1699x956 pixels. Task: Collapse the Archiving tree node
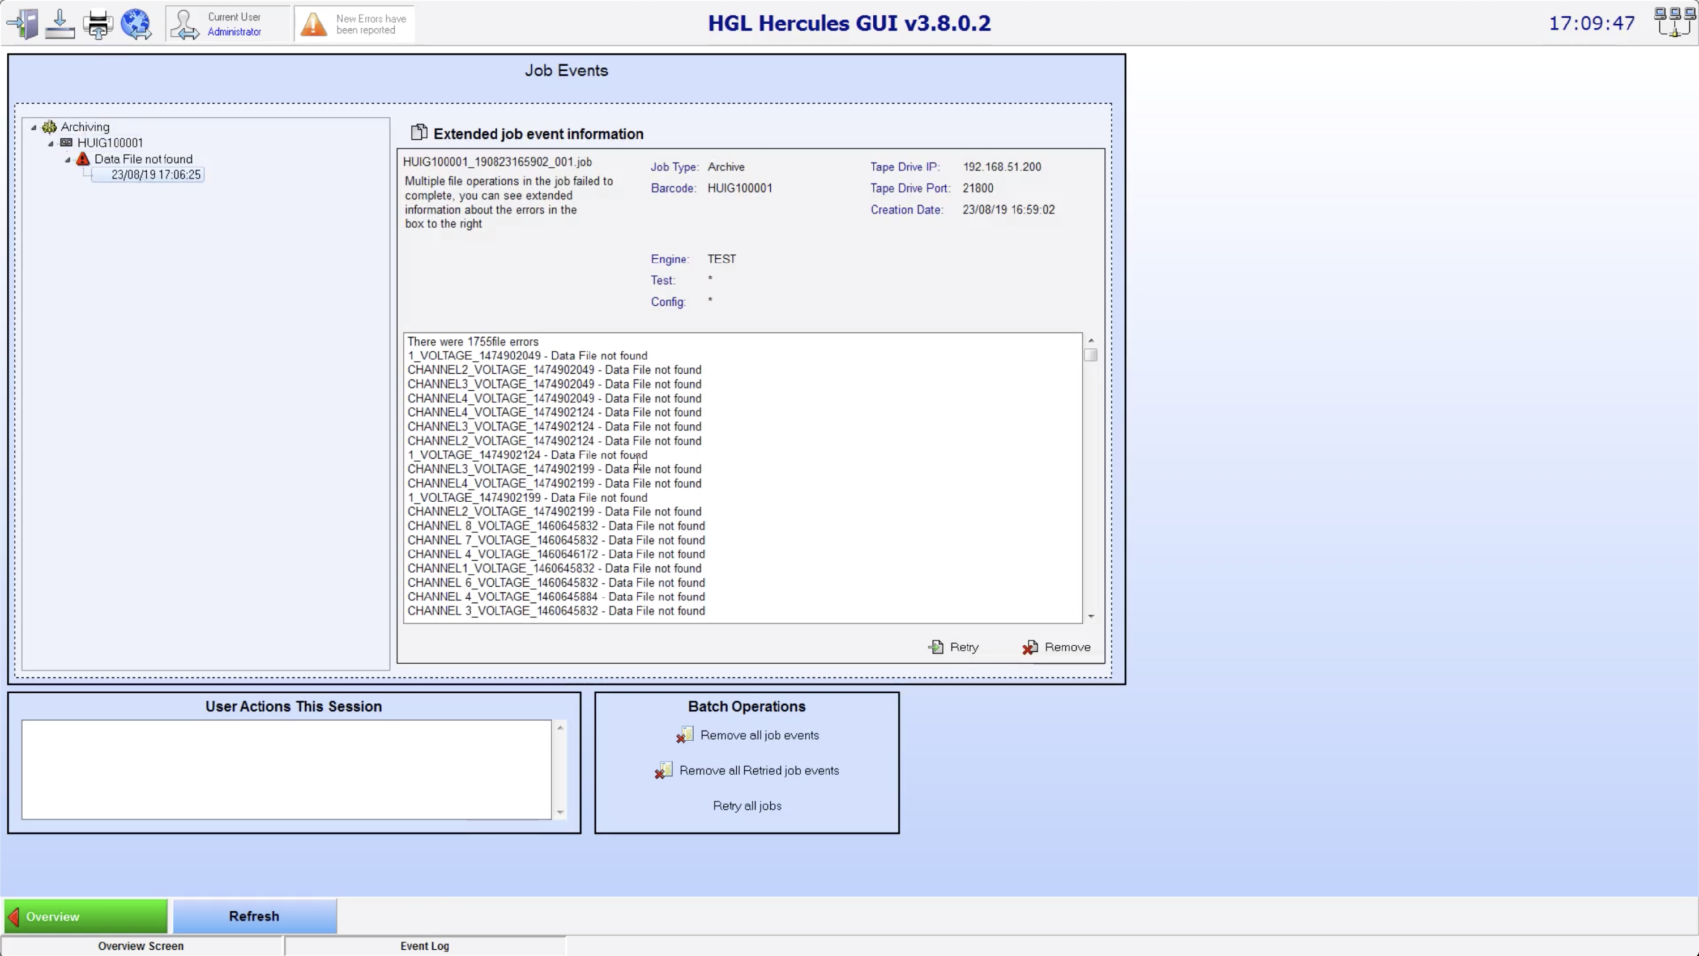click(x=33, y=127)
